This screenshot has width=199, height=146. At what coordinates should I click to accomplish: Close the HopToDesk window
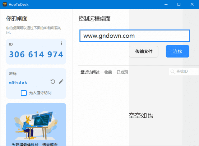pos(192,4)
